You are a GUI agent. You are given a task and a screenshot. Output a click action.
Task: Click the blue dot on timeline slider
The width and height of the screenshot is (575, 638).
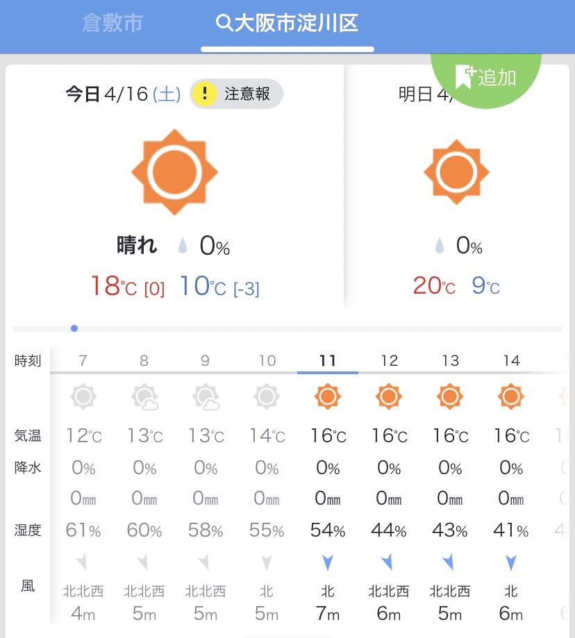pos(74,328)
